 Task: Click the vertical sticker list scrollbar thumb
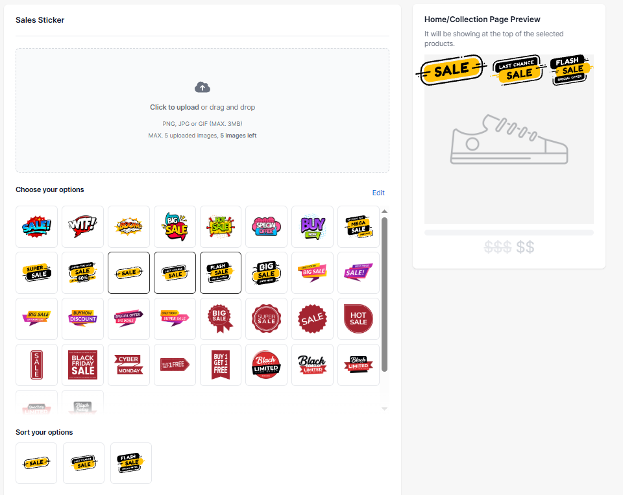click(384, 294)
